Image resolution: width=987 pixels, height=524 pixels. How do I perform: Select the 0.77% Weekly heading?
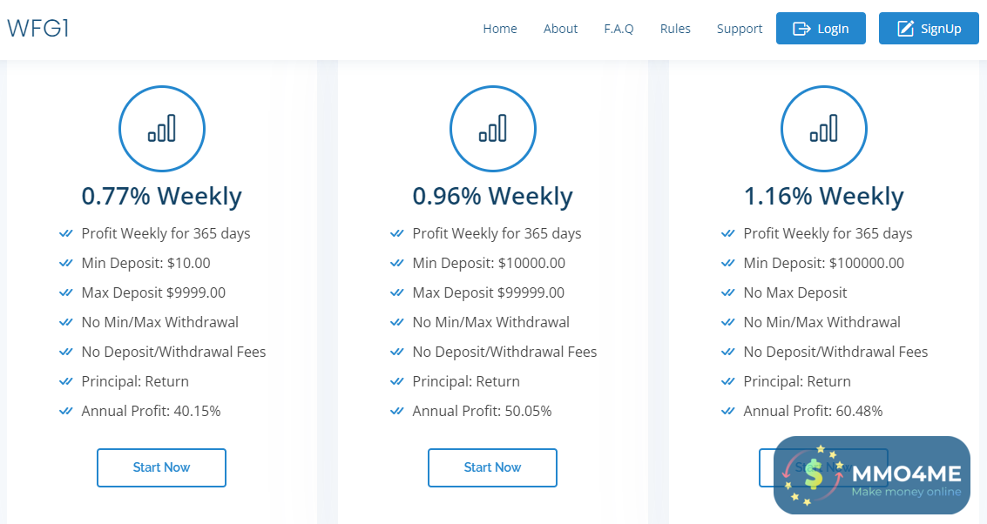tap(162, 196)
